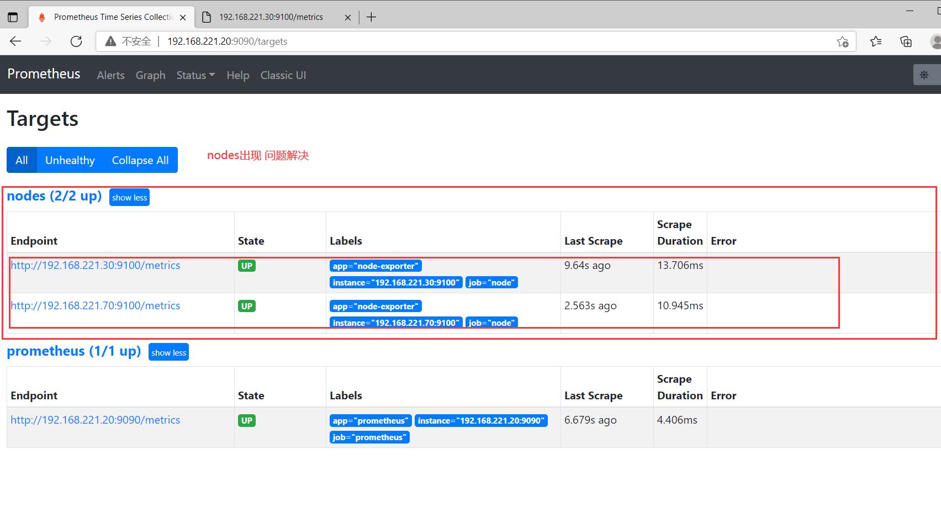941x528 pixels.
Task: Click the prometheus (1/1 up) heading
Action: (x=74, y=351)
